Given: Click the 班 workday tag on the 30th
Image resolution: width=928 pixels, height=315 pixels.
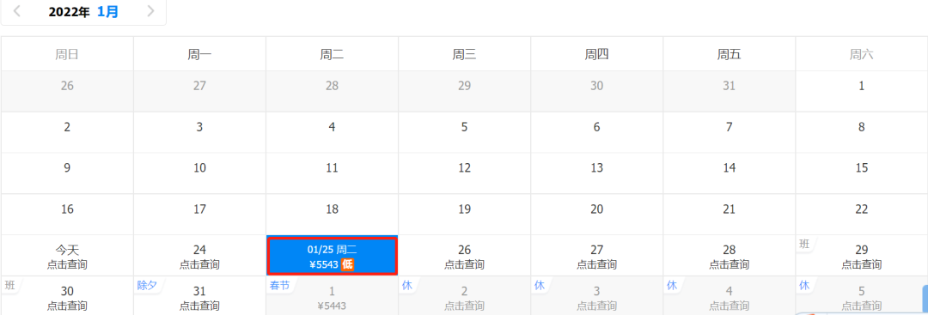Looking at the screenshot, I should click(x=9, y=286).
